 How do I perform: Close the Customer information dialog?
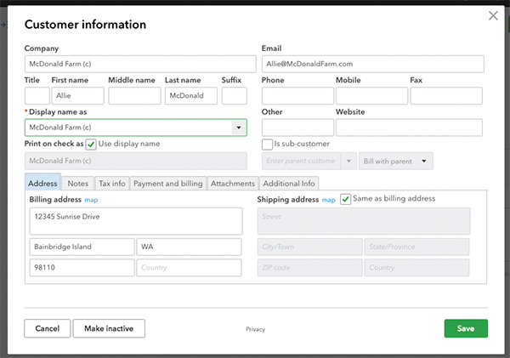pyautogui.click(x=492, y=15)
